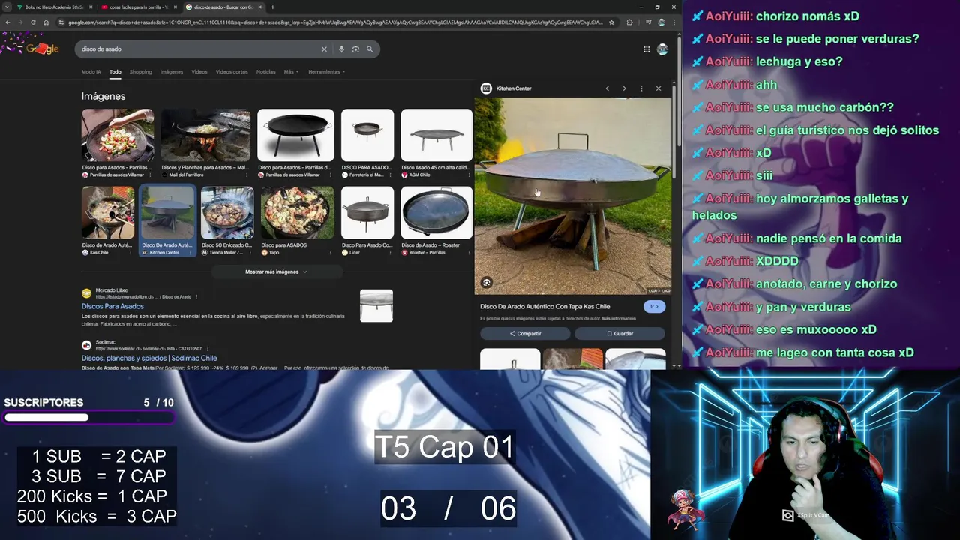Close the cosas faciles para la parrilla tab
The height and width of the screenshot is (540, 960).
coord(176,7)
